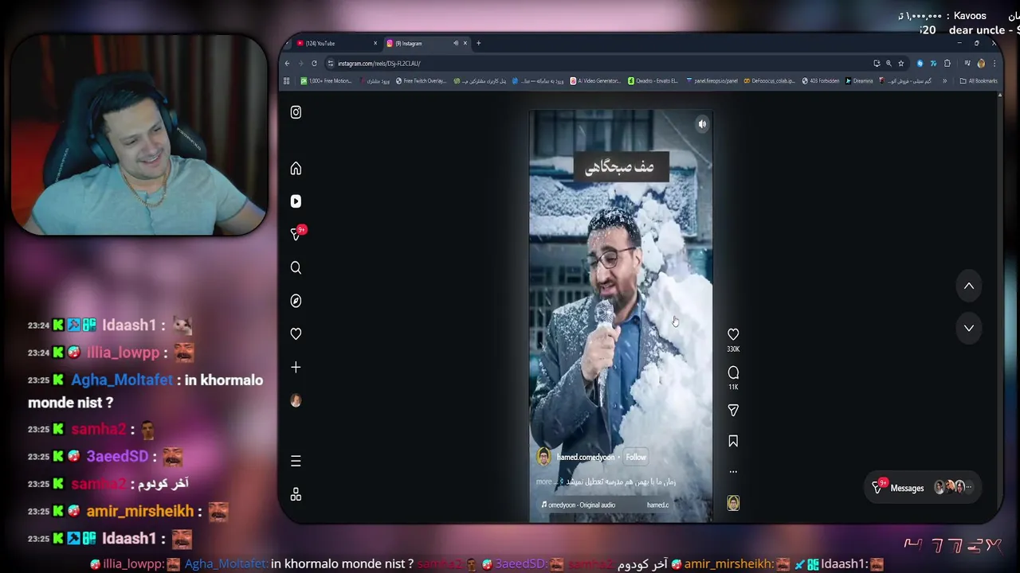
Task: Open Explore compass icon in sidebar
Action: coord(296,301)
